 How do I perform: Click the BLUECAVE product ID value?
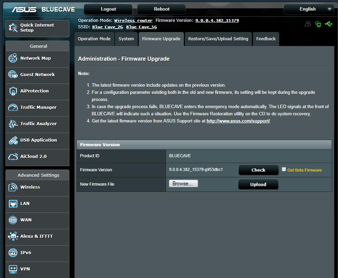pos(180,156)
